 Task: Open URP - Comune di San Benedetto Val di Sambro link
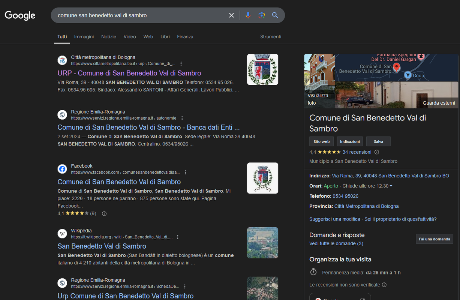click(x=129, y=73)
